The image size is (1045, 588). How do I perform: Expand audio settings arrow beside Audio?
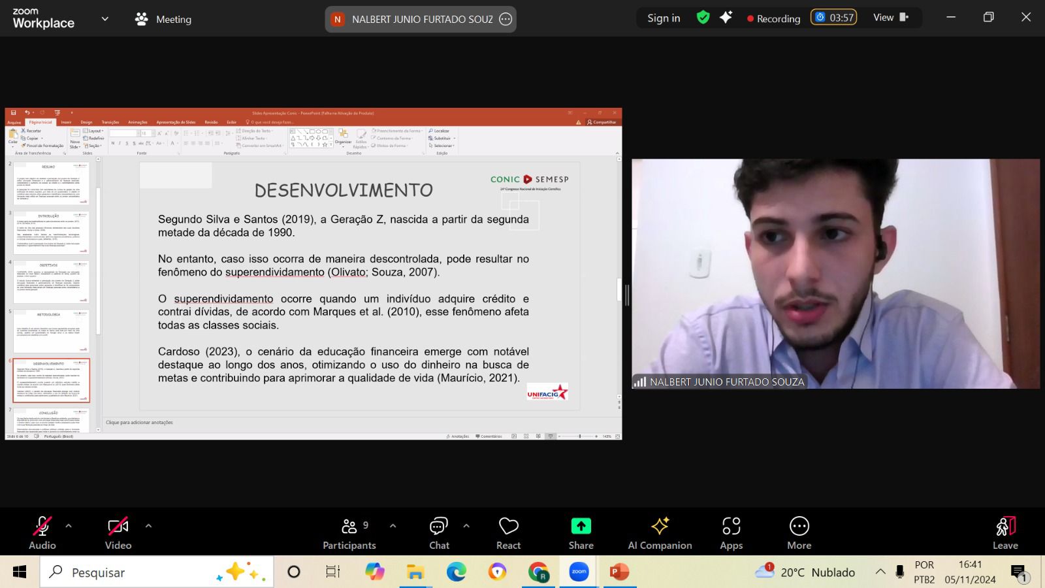[69, 525]
